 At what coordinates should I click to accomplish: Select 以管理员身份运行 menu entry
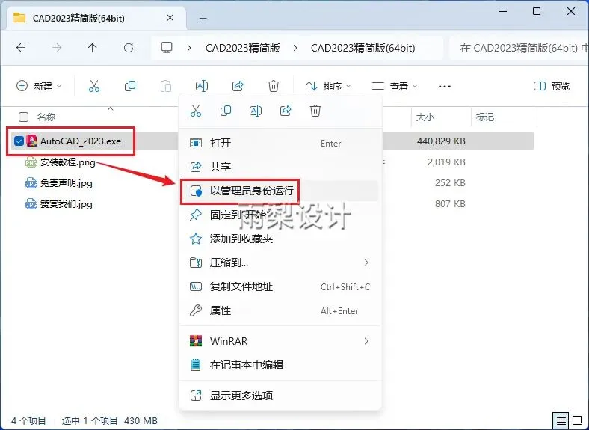pos(280,191)
